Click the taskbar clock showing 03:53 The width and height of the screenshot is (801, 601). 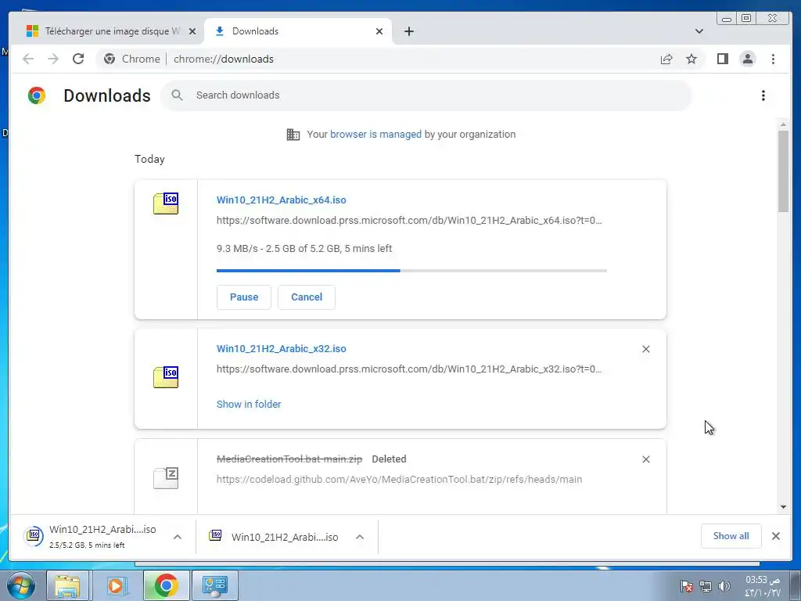(x=763, y=586)
